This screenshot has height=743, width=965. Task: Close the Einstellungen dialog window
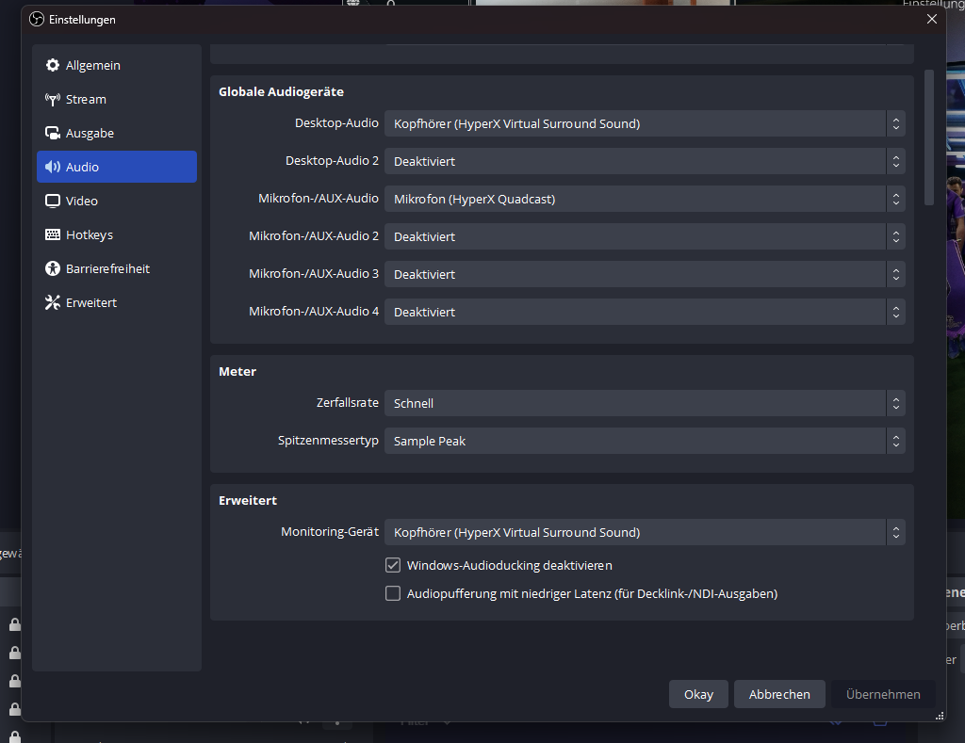coord(932,19)
